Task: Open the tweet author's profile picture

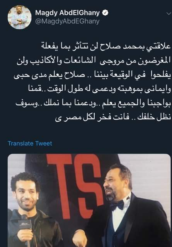Action: click(x=20, y=17)
